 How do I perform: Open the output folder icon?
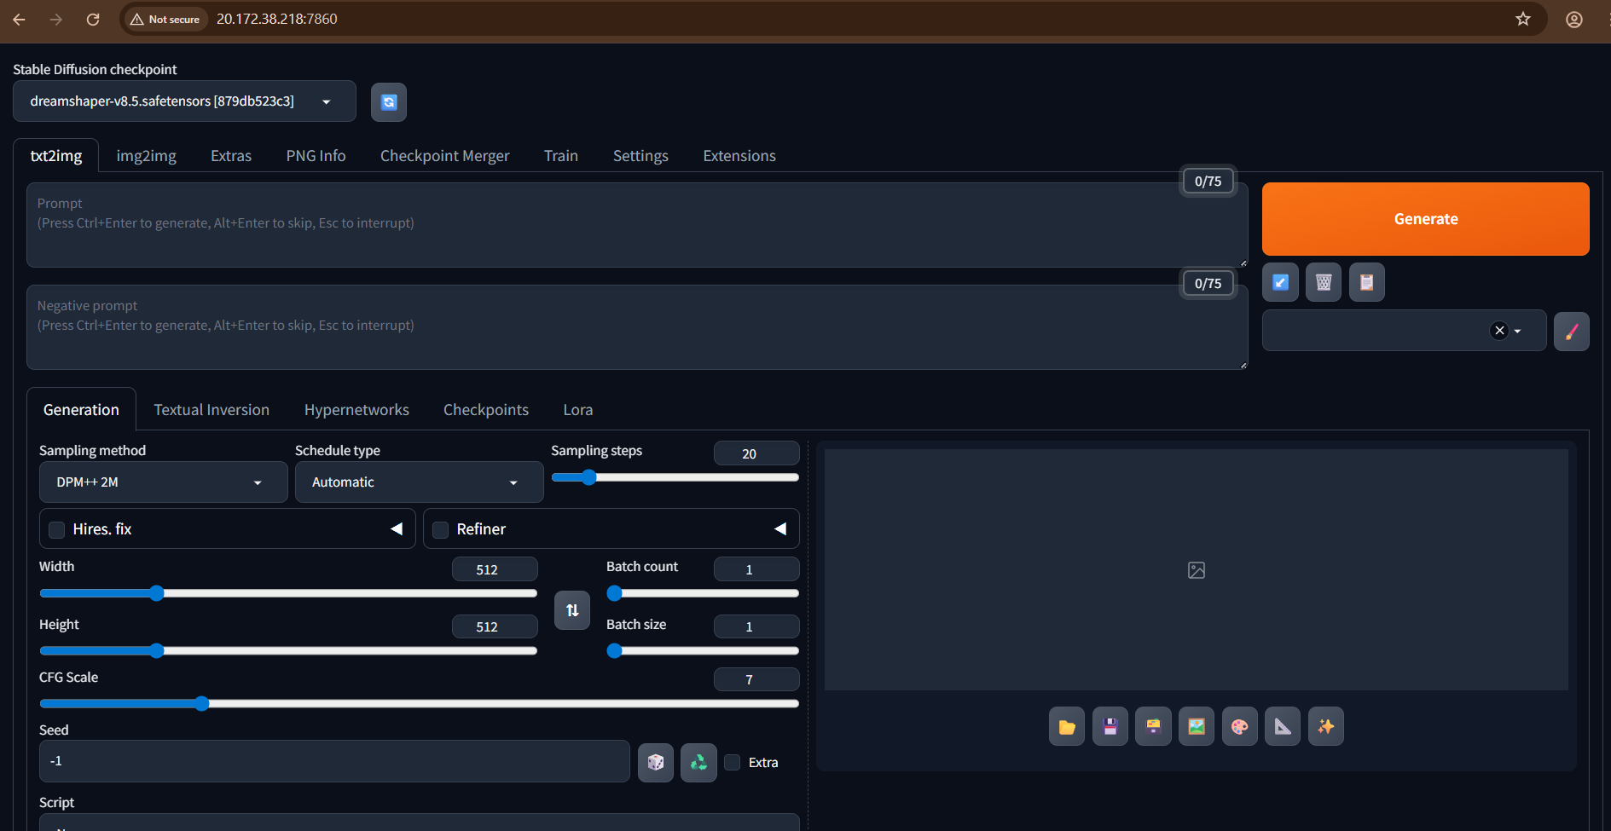[1067, 726]
